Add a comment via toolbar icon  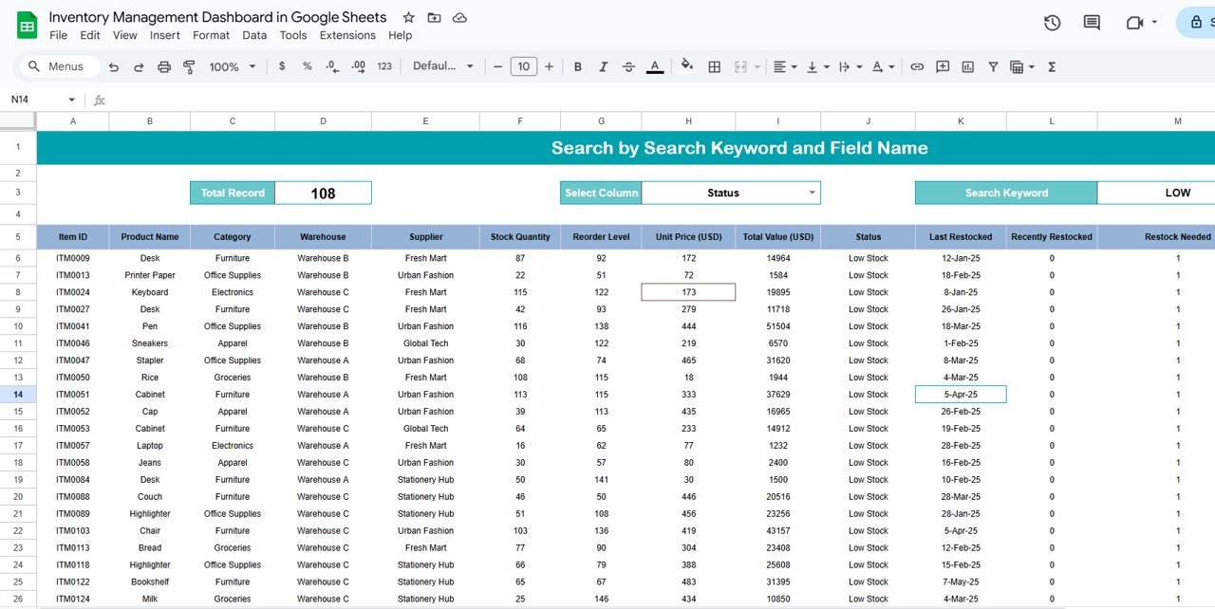(943, 66)
